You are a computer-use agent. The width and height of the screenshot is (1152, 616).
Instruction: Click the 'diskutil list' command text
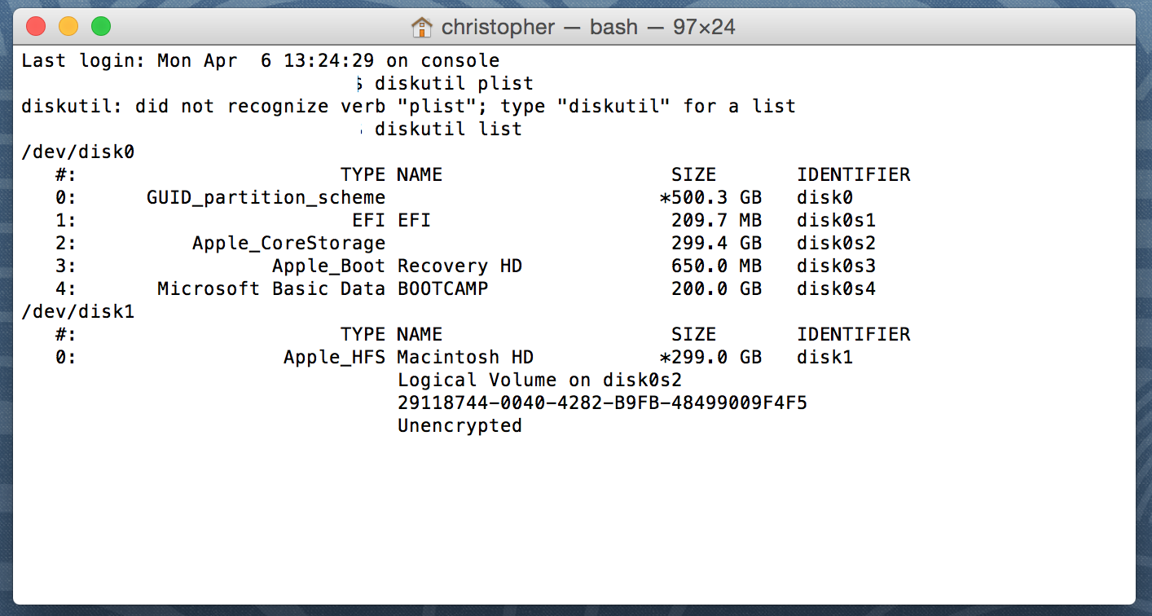pos(448,129)
